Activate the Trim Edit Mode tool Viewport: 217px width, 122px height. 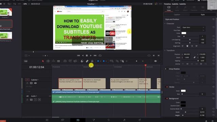48,61
